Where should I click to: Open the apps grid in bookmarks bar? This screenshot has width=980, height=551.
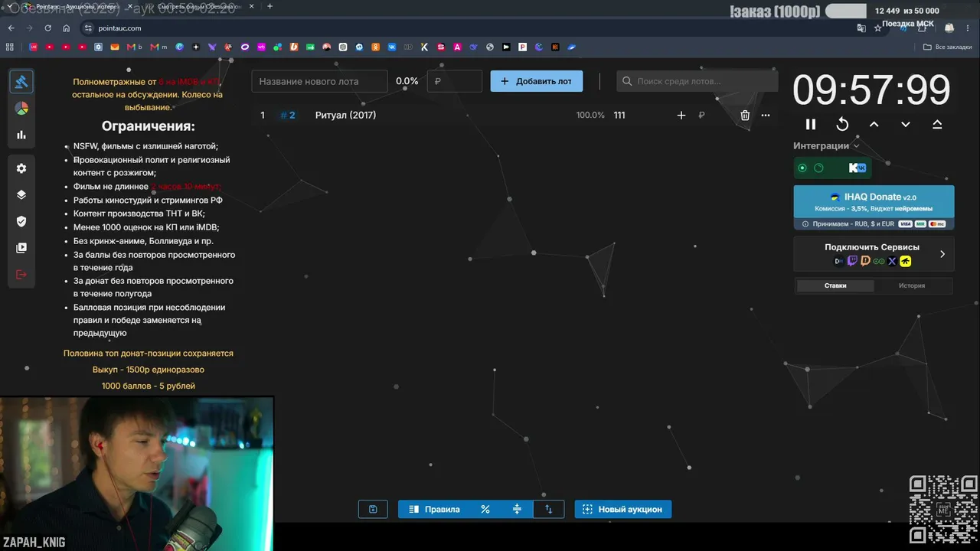pos(10,47)
